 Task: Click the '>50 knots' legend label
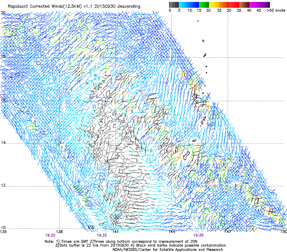276,10
